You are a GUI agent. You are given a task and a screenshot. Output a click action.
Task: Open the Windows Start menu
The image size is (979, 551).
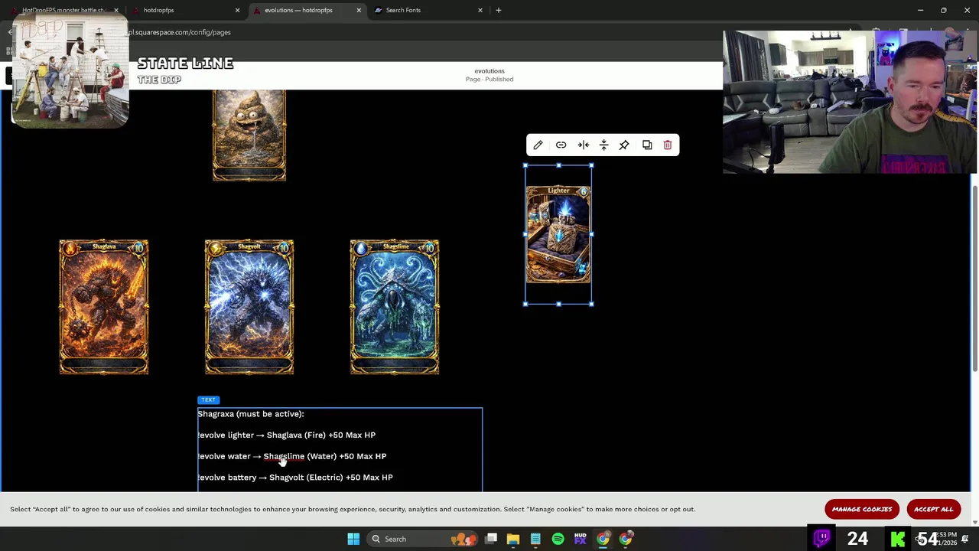(x=353, y=539)
